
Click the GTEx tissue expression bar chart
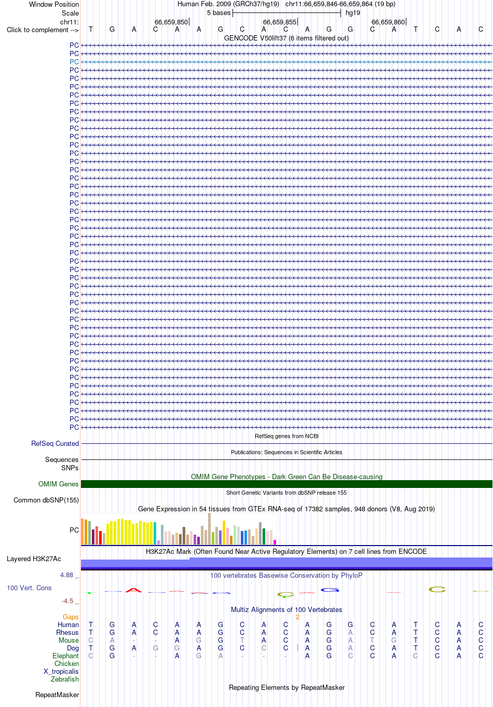(179, 529)
